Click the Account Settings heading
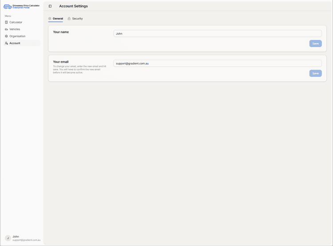The height and width of the screenshot is (246, 333). tap(73, 6)
